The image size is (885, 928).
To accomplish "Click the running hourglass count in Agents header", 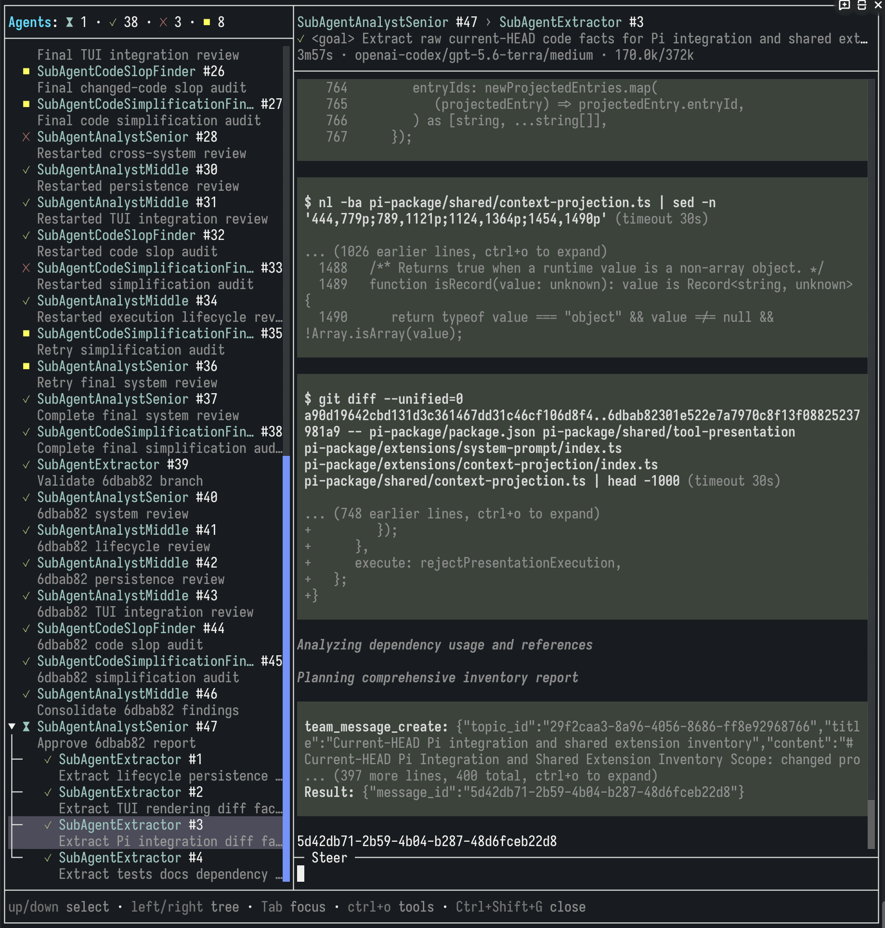I will click(x=77, y=22).
